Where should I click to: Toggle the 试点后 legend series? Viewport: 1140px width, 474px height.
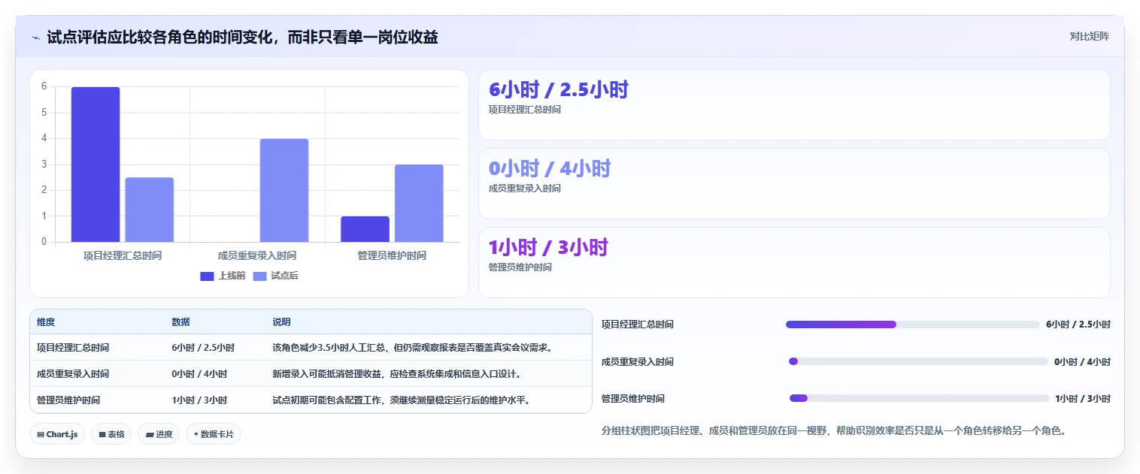point(275,276)
